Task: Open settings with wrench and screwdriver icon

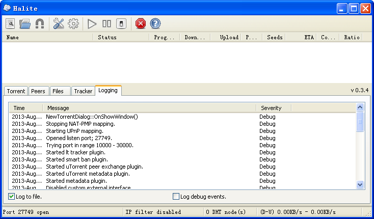Action: click(x=59, y=23)
